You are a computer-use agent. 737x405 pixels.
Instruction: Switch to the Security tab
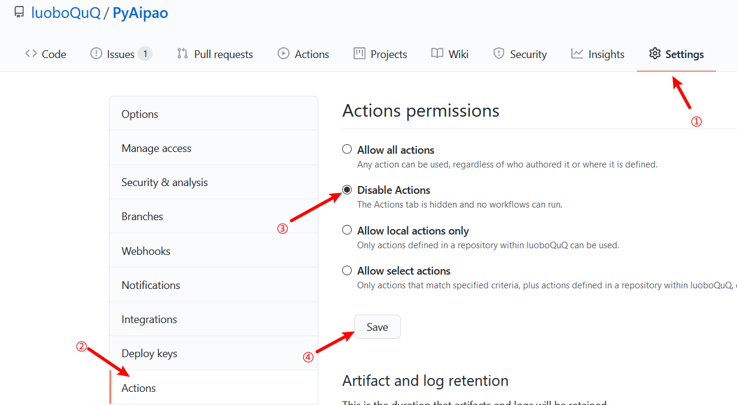point(520,54)
